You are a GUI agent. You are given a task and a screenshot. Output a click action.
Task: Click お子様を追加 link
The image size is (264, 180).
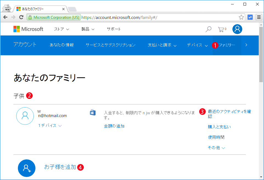click(x=60, y=167)
